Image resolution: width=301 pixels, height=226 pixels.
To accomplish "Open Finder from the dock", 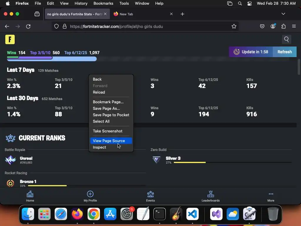I will pos(28,214).
